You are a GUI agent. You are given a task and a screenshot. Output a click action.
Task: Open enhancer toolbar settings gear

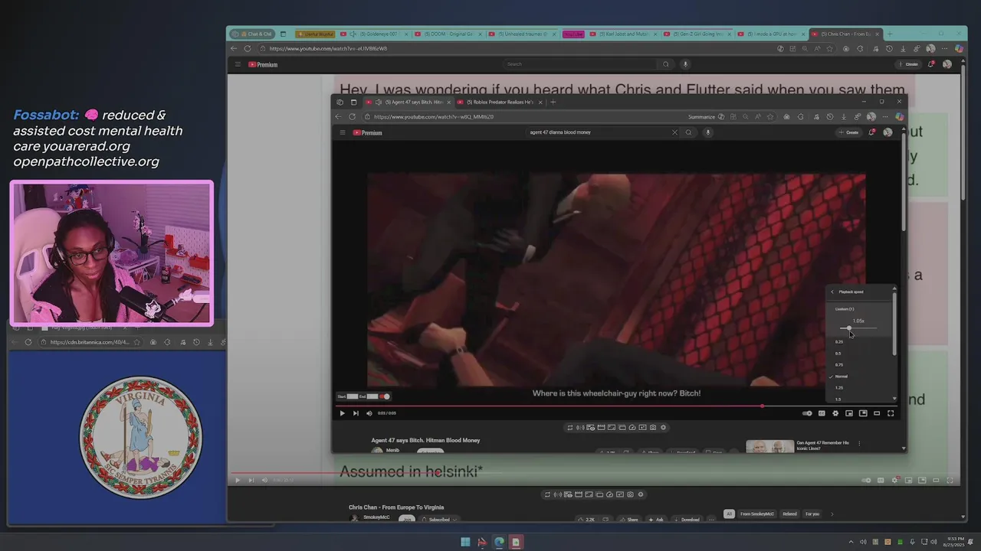coord(664,428)
